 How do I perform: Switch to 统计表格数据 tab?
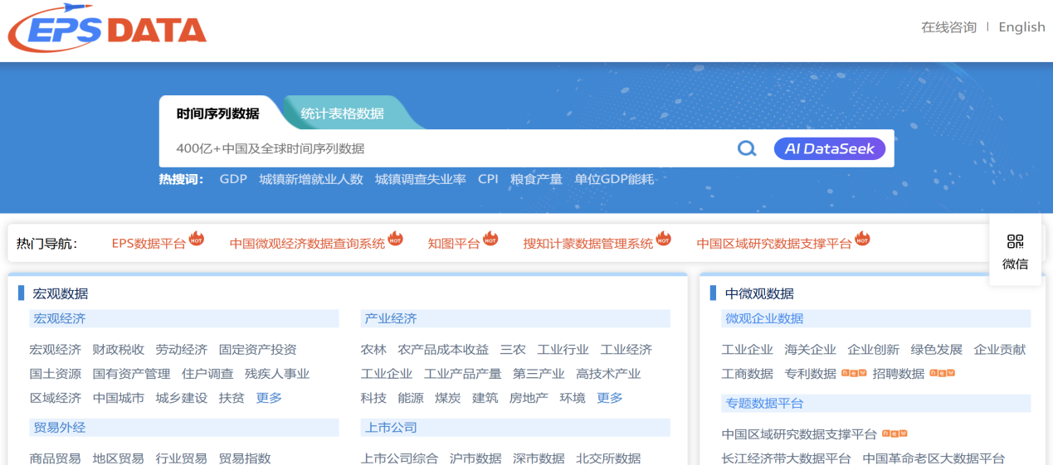342,114
